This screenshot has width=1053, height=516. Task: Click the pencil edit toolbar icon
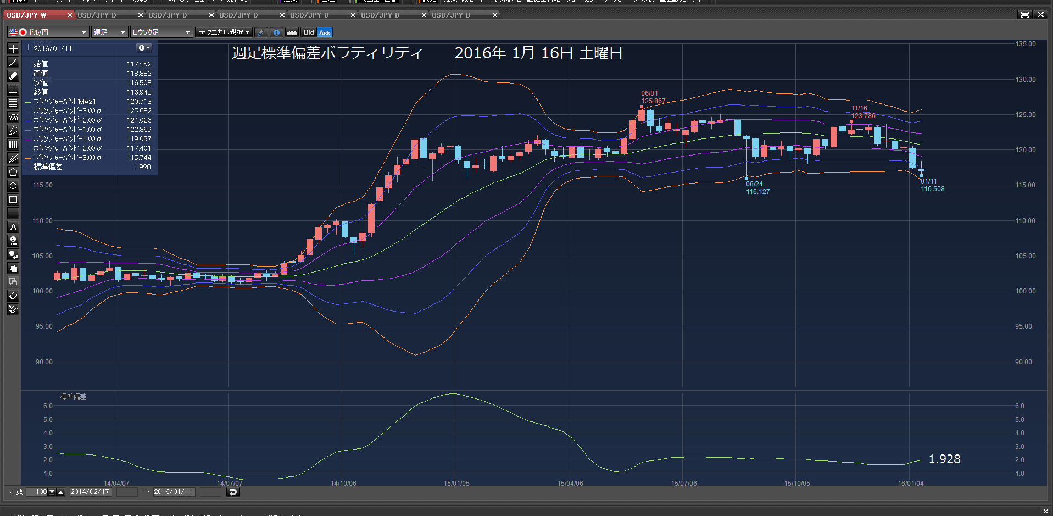coord(261,32)
